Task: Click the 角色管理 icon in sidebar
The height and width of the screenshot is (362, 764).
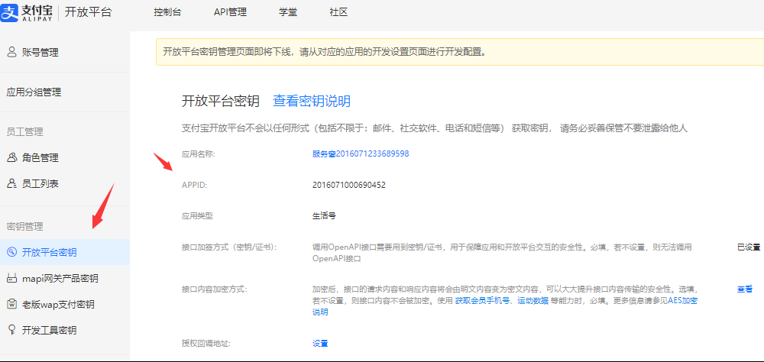Action: coord(11,158)
